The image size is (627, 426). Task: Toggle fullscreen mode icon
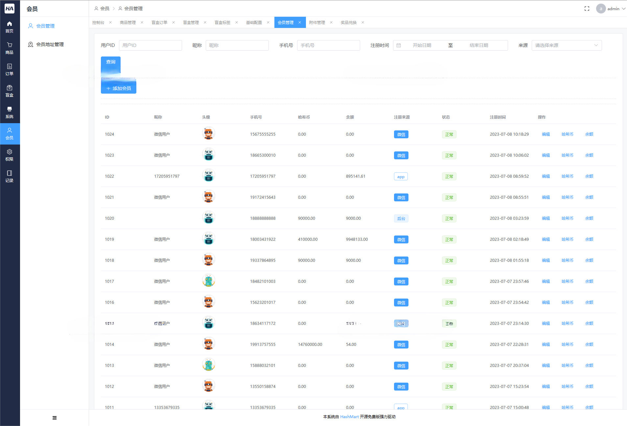pyautogui.click(x=587, y=9)
